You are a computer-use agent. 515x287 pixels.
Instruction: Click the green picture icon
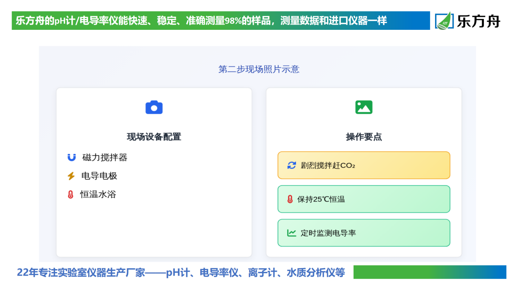(364, 107)
